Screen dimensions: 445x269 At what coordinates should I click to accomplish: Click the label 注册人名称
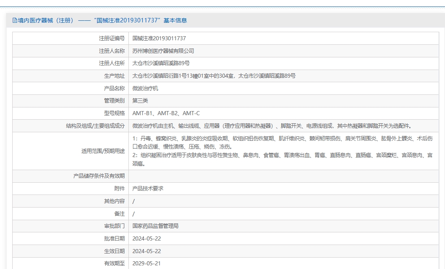tap(112, 51)
